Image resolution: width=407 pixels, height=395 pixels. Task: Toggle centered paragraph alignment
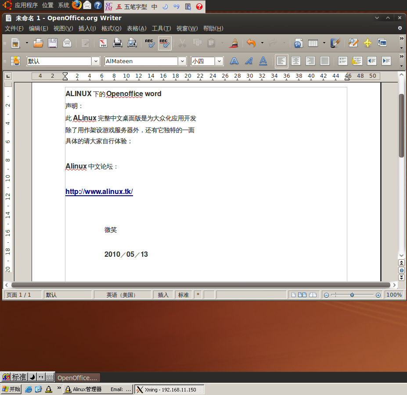pyautogui.click(x=296, y=61)
